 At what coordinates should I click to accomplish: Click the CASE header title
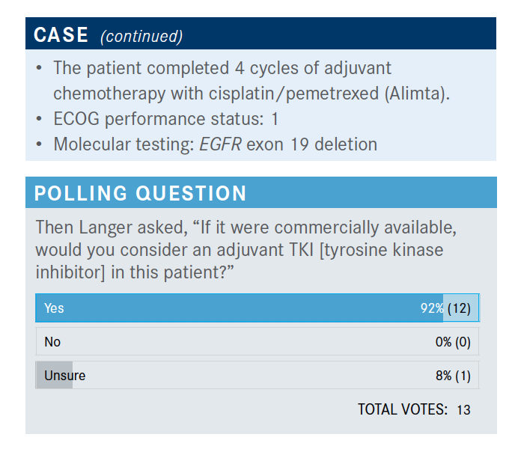tap(61, 34)
